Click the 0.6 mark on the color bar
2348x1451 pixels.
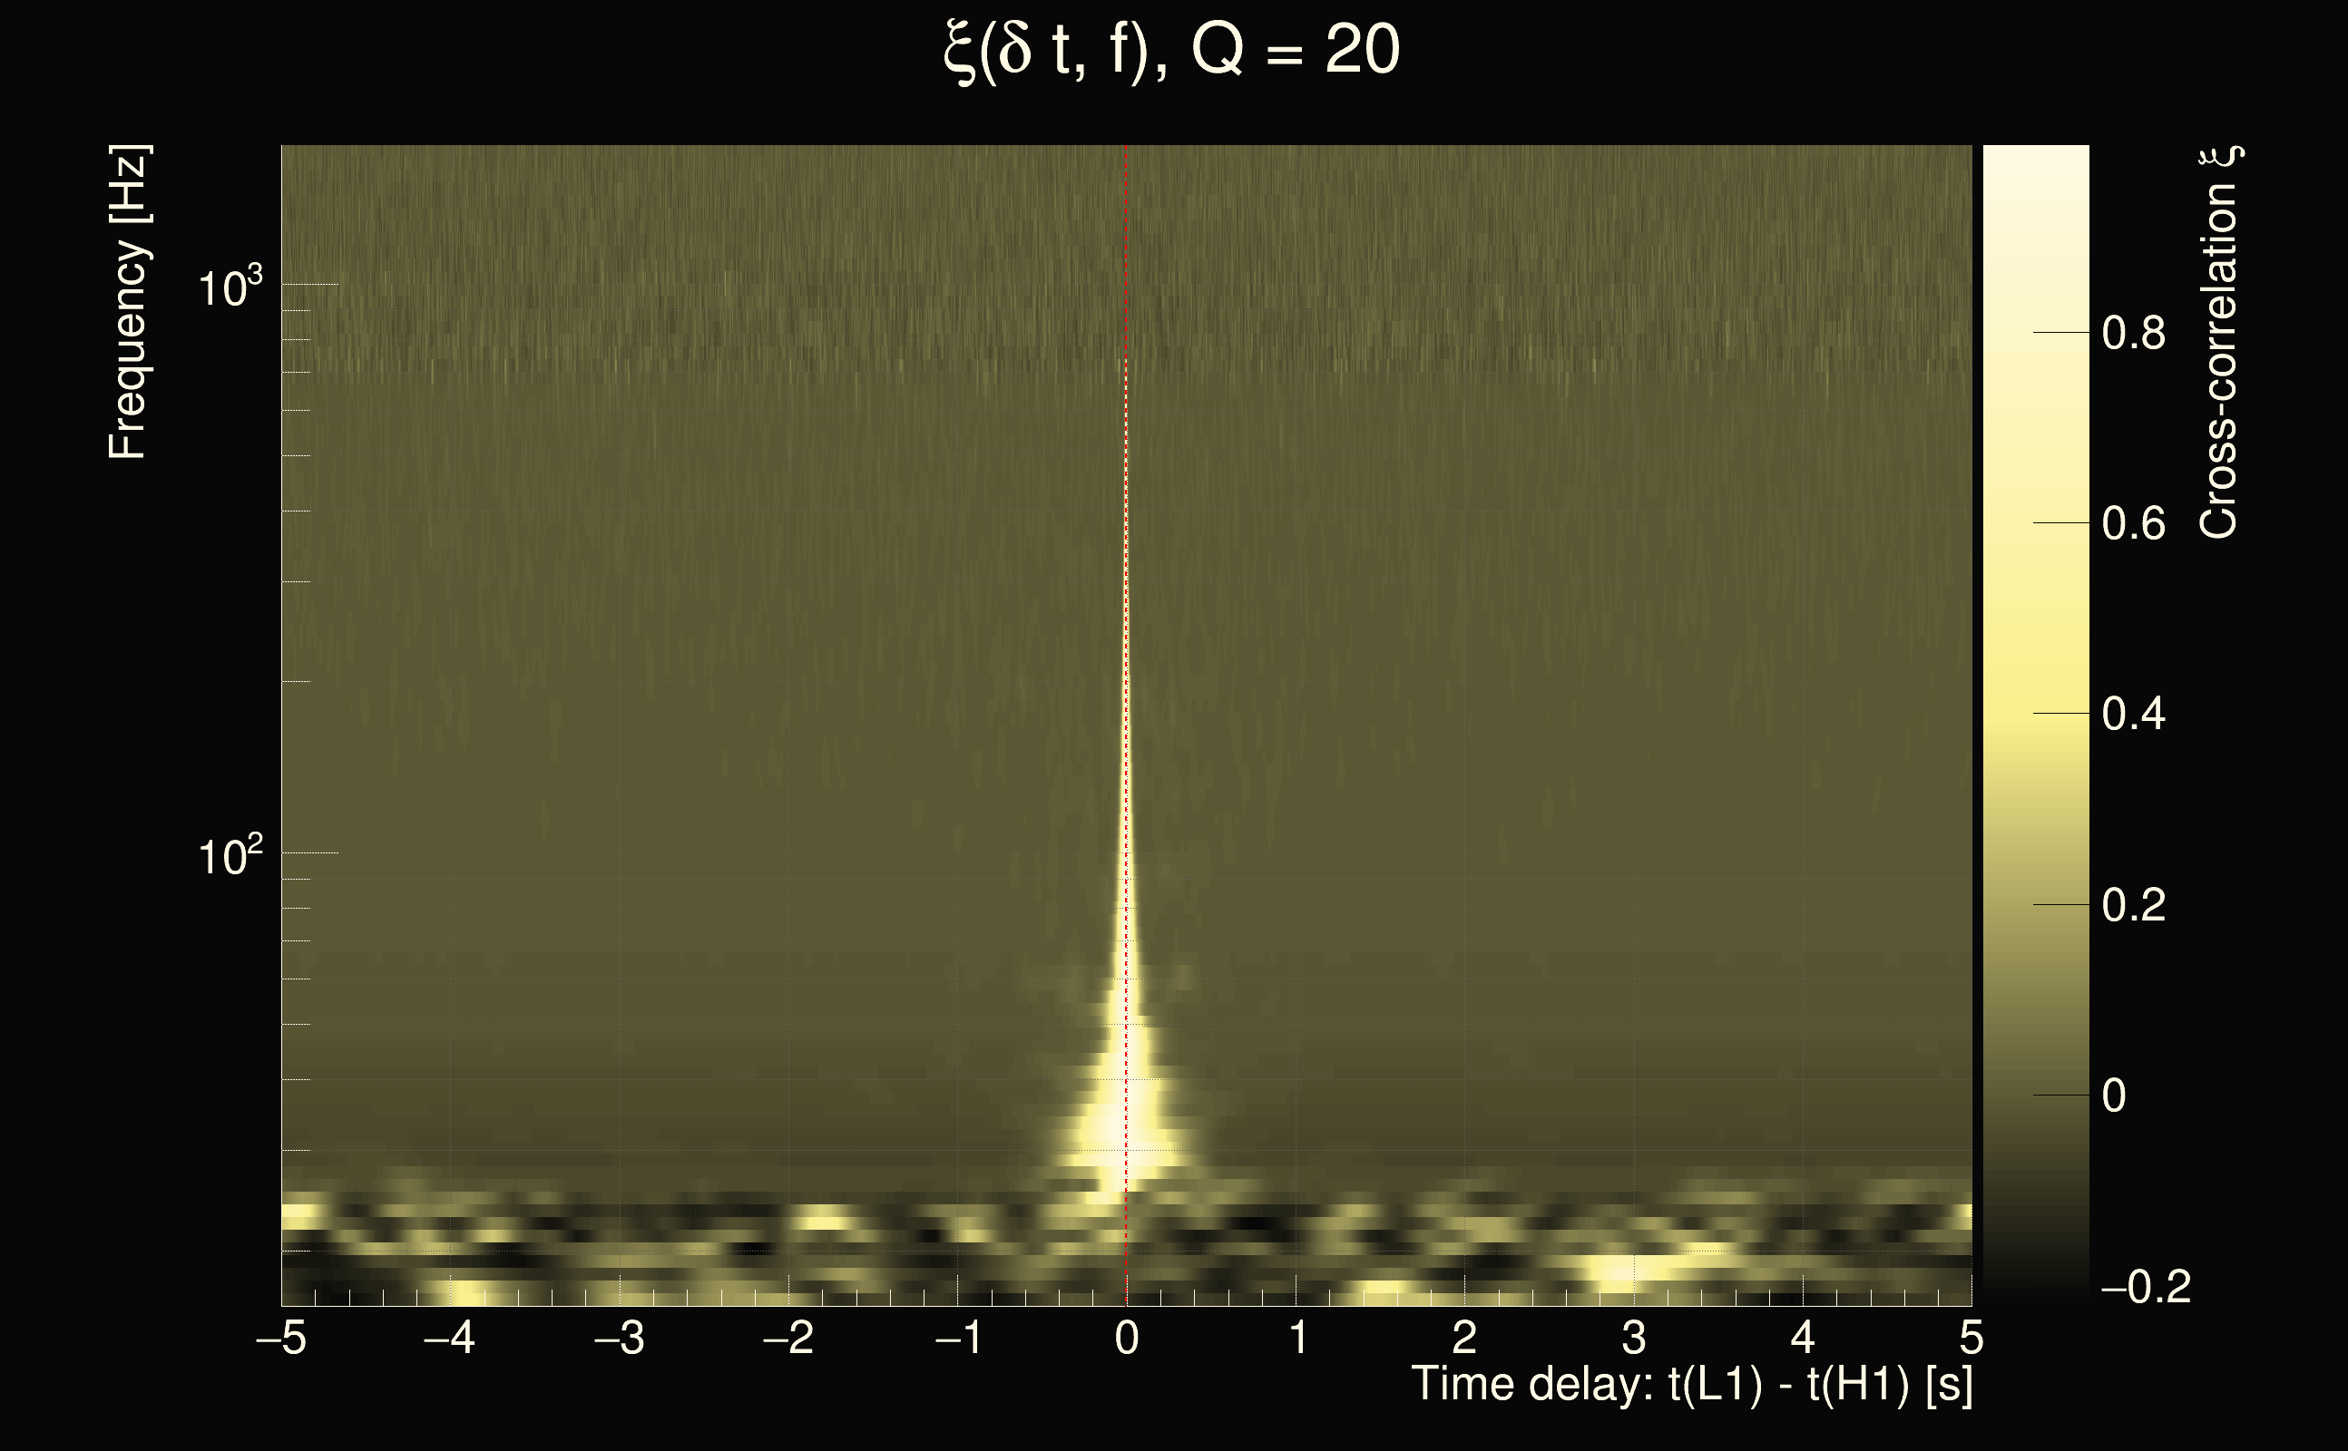2133,524
